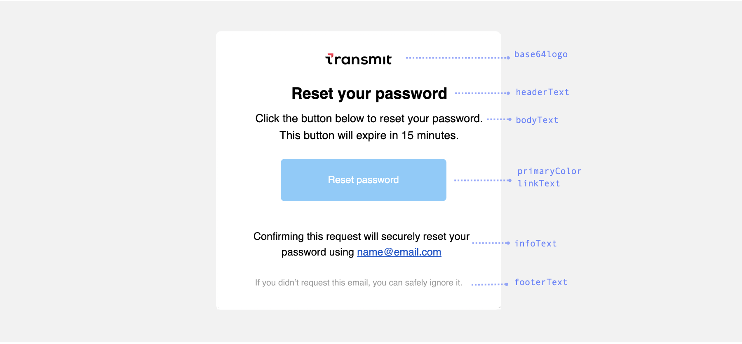Select the base64logo annotation label

541,54
